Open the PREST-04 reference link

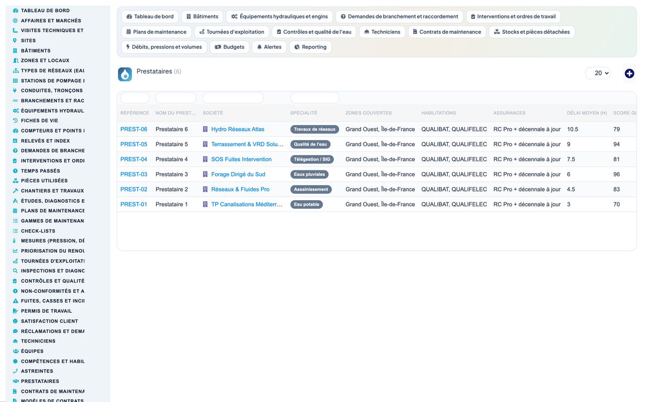point(134,160)
